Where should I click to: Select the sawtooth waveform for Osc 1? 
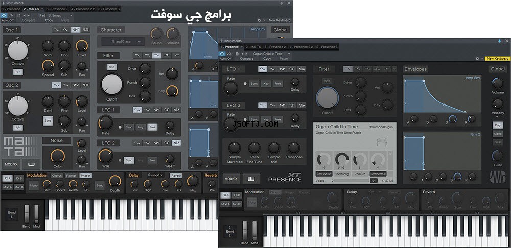[76, 30]
